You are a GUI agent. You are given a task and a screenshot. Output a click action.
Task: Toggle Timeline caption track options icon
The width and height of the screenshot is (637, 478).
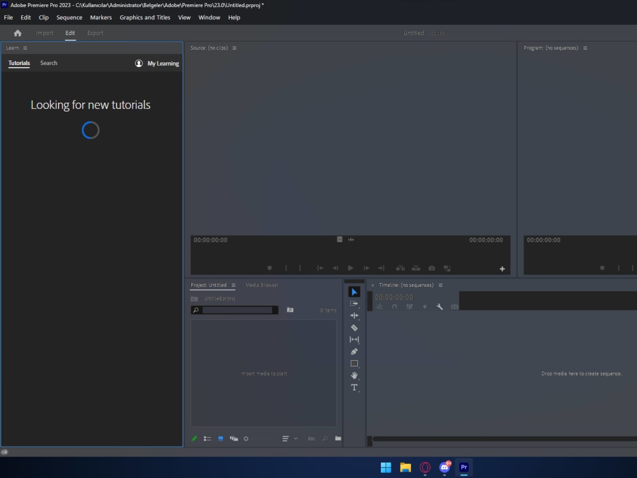[x=455, y=307]
